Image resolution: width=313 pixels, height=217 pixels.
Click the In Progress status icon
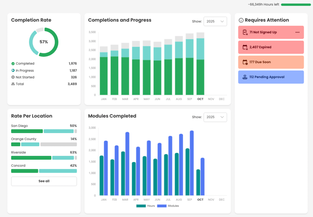pyautogui.click(x=13, y=70)
